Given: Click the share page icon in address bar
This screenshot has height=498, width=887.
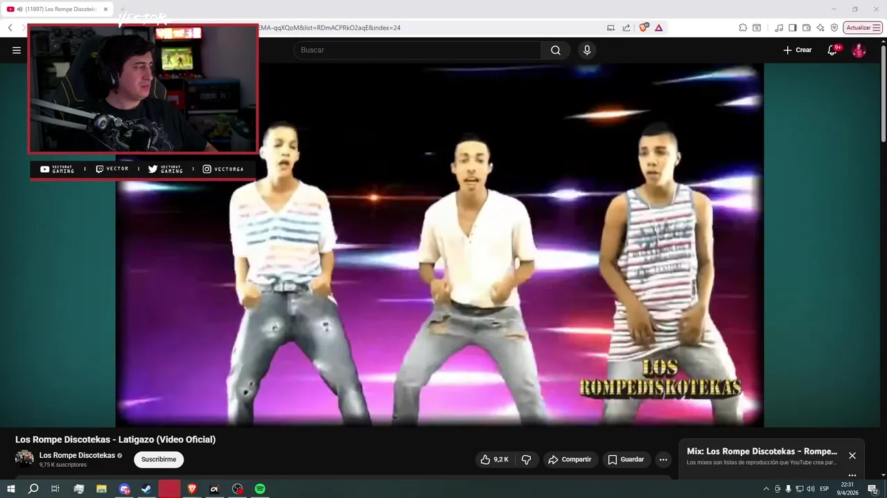Looking at the screenshot, I should point(626,28).
